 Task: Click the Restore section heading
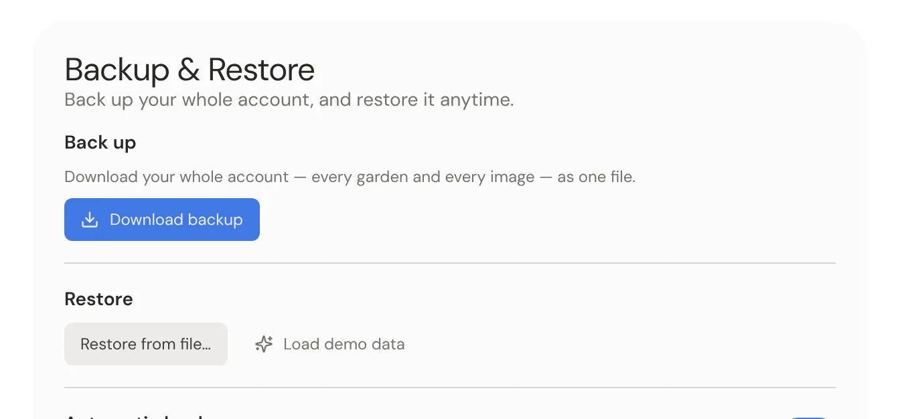(98, 299)
